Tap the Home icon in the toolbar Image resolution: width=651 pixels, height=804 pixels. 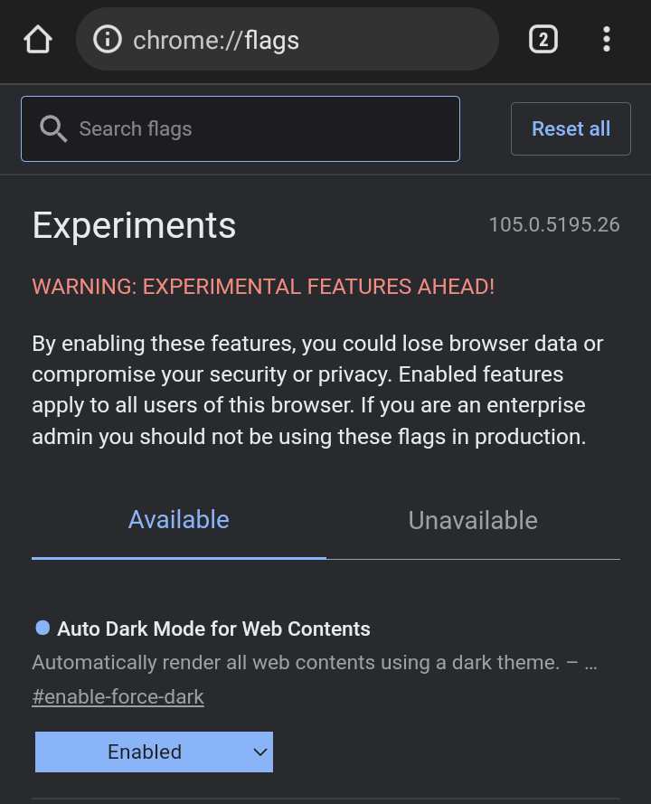pos(38,40)
